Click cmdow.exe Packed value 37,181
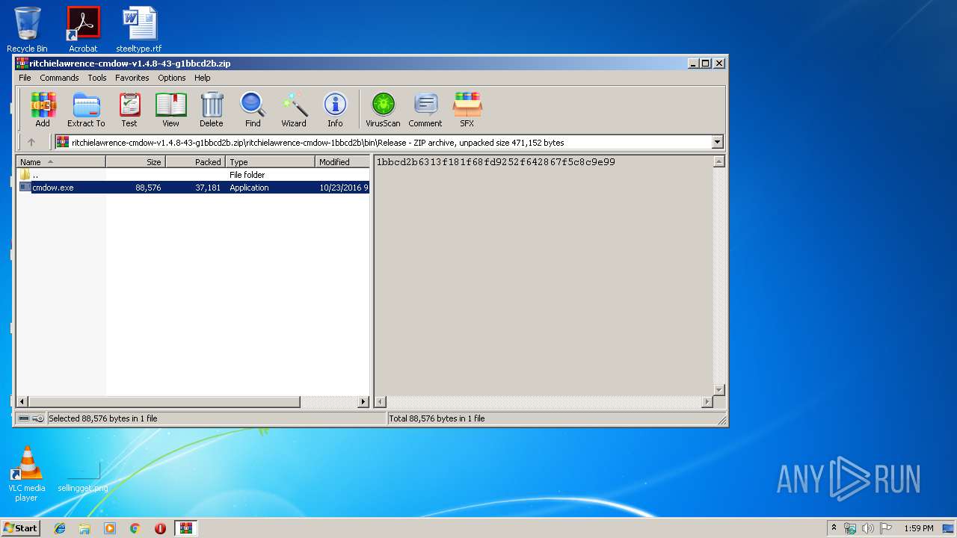957x538 pixels. pos(208,188)
